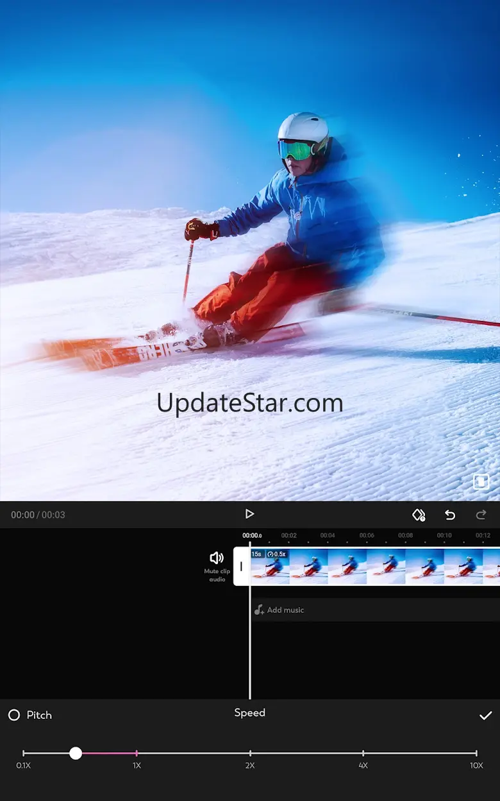Undo the last edit

coord(450,515)
